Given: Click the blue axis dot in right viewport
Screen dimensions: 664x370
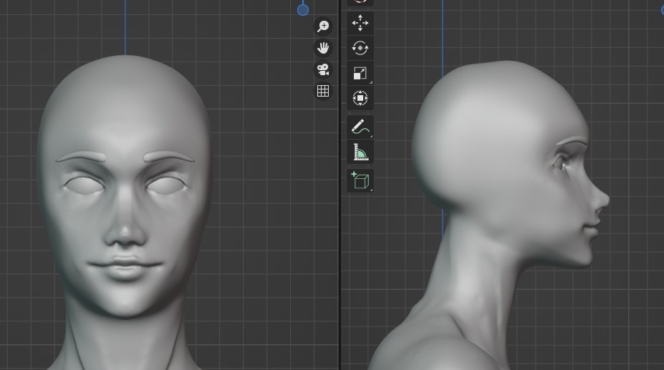Looking at the screenshot, I should click(662, 9).
